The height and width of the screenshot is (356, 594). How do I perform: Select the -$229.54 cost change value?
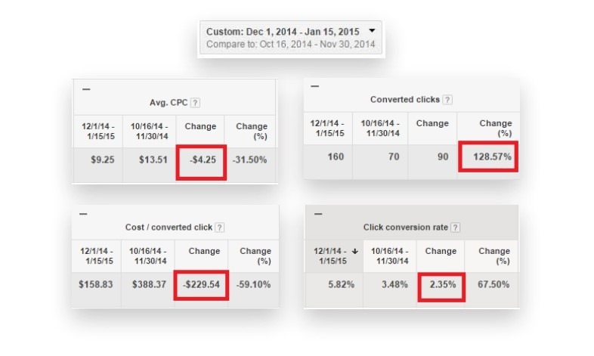coord(200,285)
